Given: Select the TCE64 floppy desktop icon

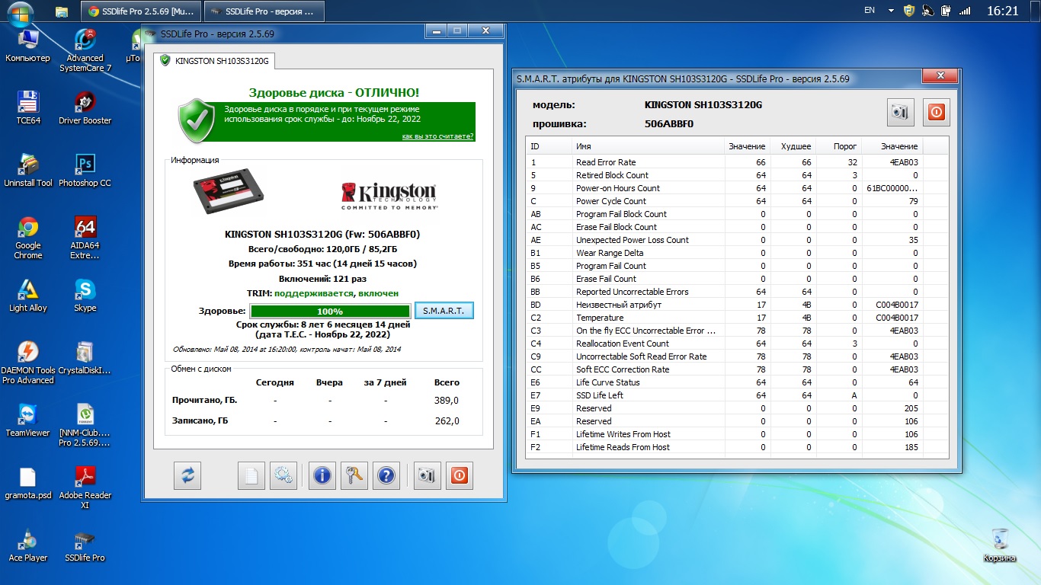Looking at the screenshot, I should [28, 109].
